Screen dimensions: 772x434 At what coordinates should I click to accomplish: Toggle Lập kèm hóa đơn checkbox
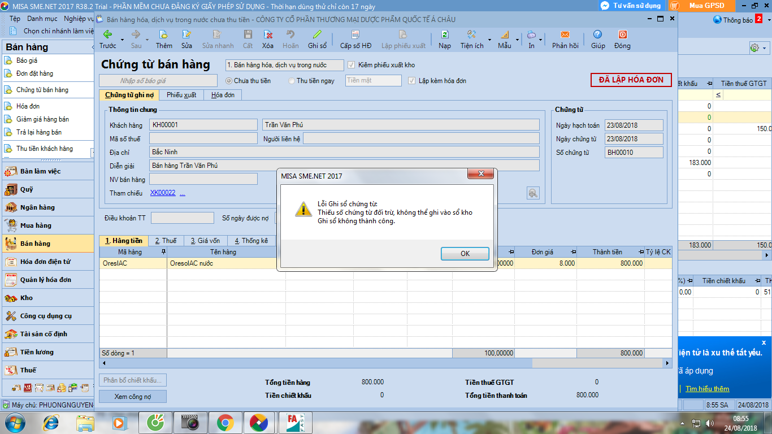[412, 81]
